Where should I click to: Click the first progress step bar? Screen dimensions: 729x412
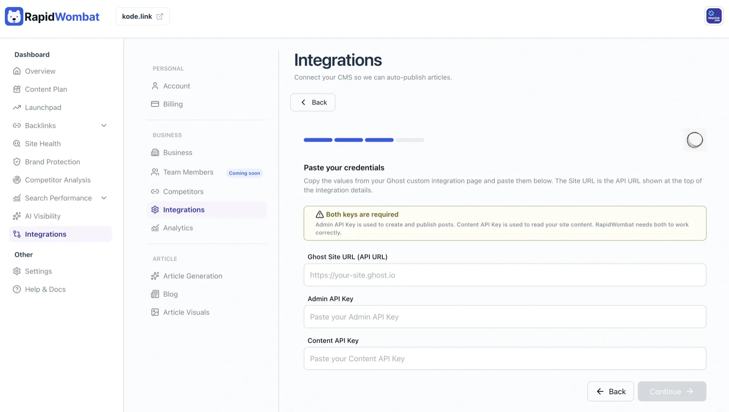click(318, 140)
